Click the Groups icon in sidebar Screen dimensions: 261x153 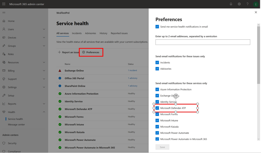[x=4, y=46]
